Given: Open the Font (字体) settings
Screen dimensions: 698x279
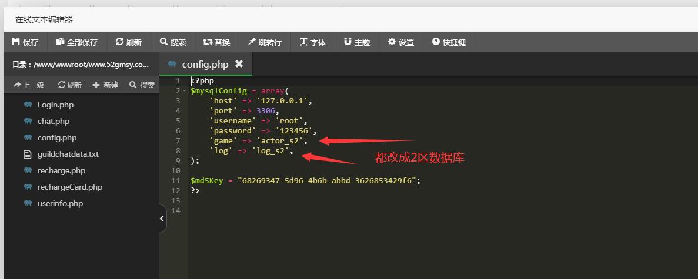Looking at the screenshot, I should 313,42.
